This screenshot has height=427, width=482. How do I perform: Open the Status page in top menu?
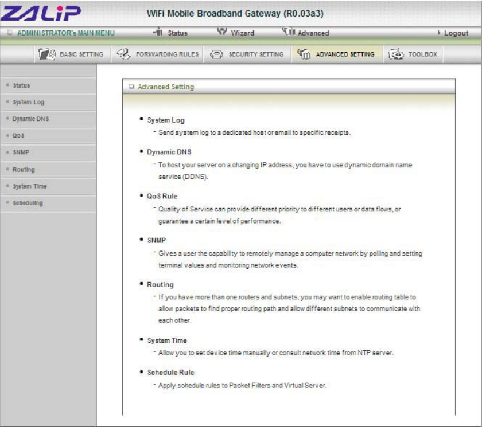[177, 33]
